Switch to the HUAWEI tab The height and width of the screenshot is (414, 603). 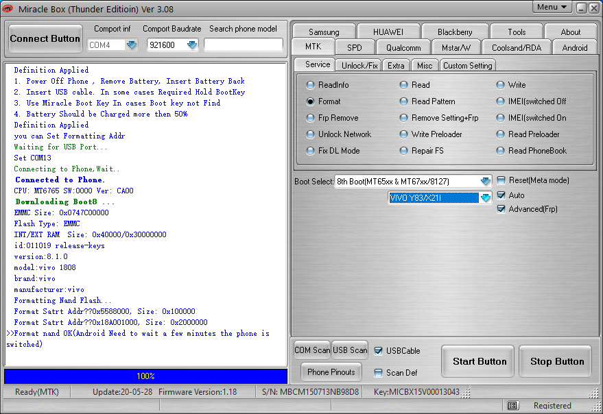(388, 32)
